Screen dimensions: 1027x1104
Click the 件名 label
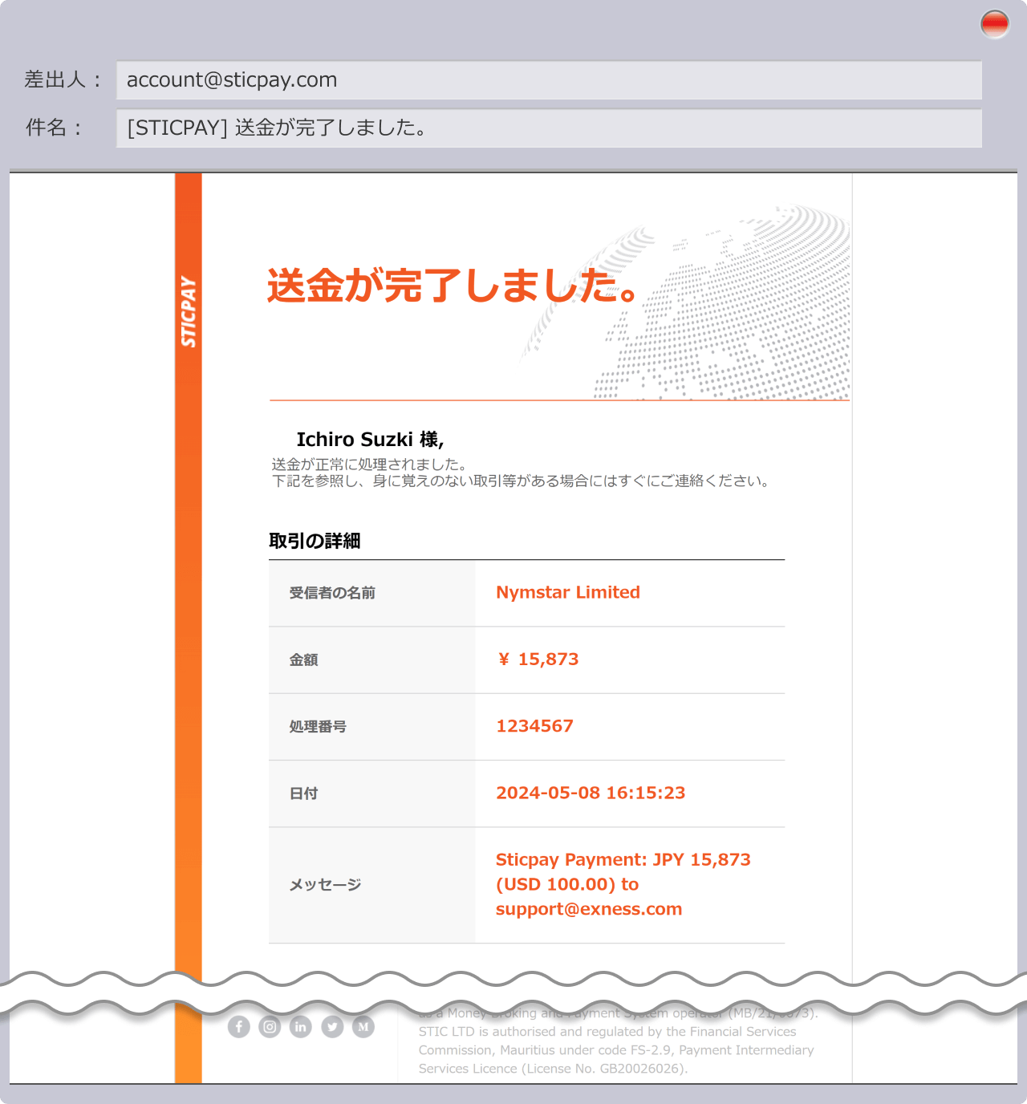(54, 128)
